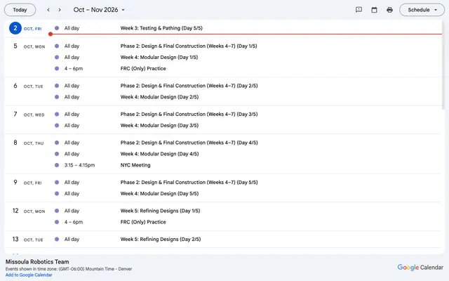
Task: Open the Schedule view dropdown
Action: (x=422, y=10)
